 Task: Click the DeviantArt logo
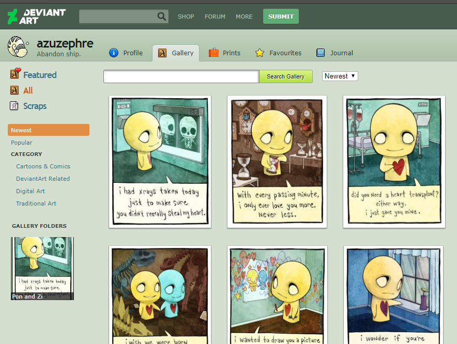point(36,17)
